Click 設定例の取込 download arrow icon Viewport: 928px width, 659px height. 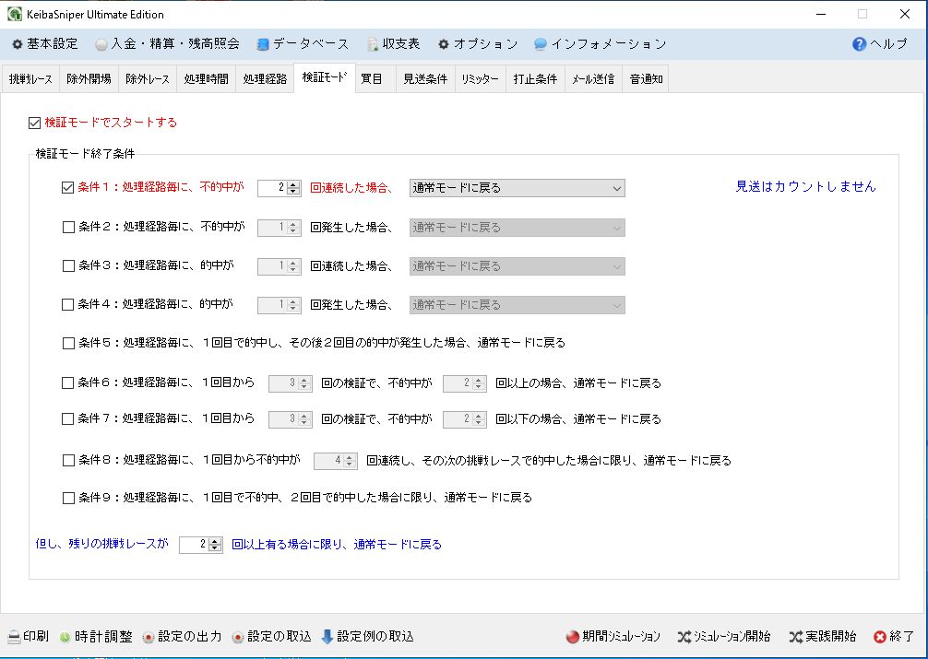coord(327,637)
